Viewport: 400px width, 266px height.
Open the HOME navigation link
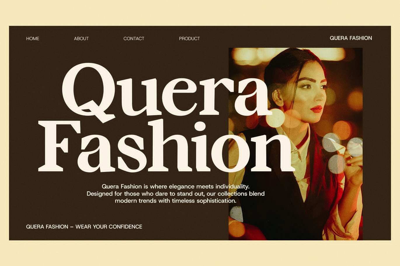(x=33, y=38)
